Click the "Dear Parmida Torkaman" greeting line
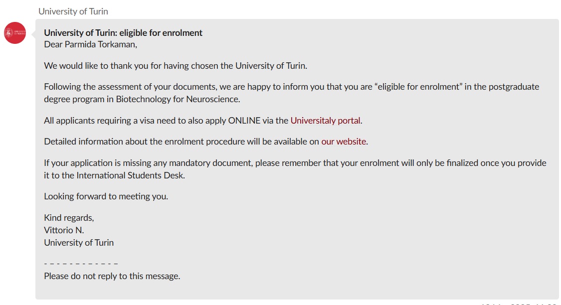 [x=91, y=44]
